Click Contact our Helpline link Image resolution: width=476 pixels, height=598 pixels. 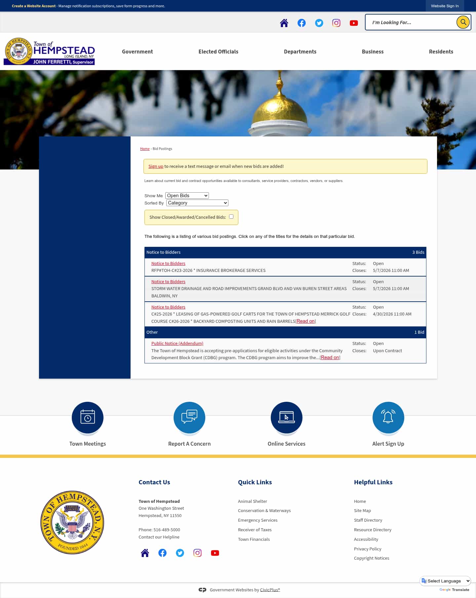pyautogui.click(x=159, y=537)
